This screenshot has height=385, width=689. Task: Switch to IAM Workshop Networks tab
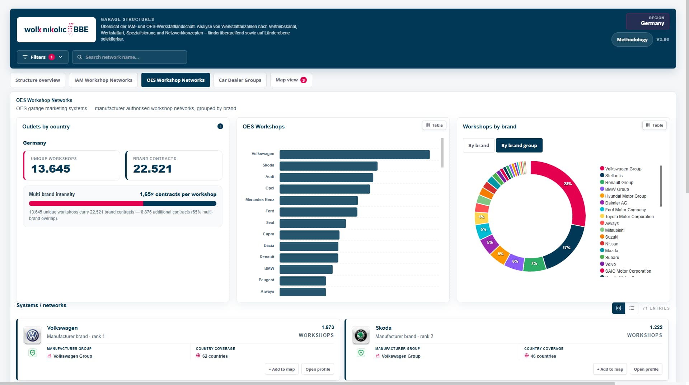point(103,80)
